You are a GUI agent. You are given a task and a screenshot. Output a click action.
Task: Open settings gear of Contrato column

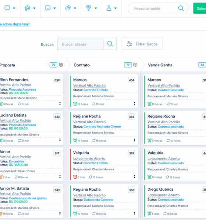[135, 65]
